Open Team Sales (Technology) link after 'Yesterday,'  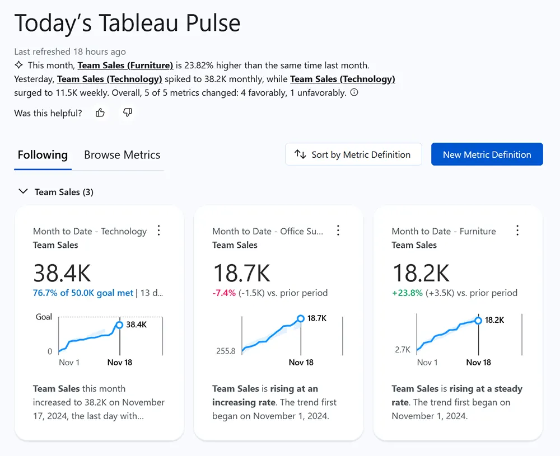pyautogui.click(x=110, y=79)
